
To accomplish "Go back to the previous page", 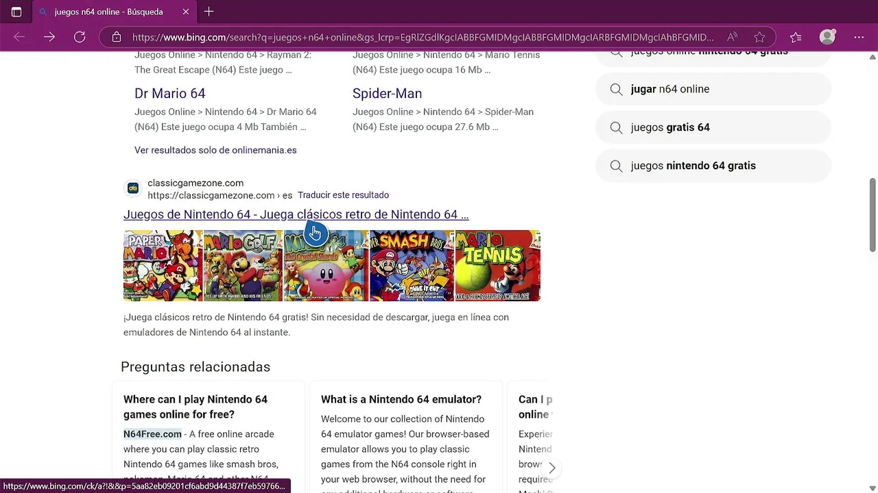I will [19, 37].
